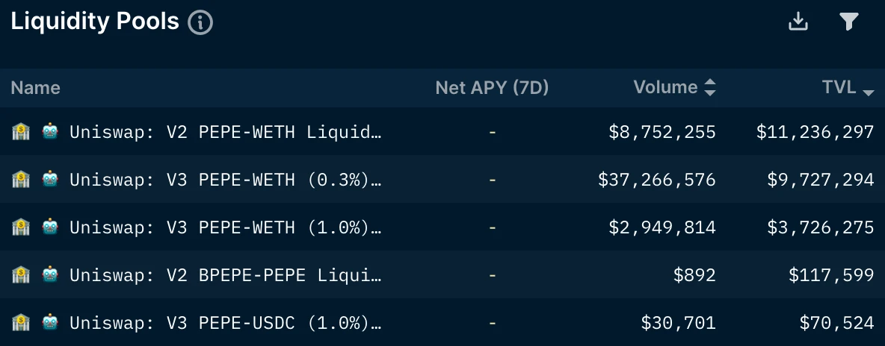
Task: Toggle TVL sort direction arrow
Action: 869,92
